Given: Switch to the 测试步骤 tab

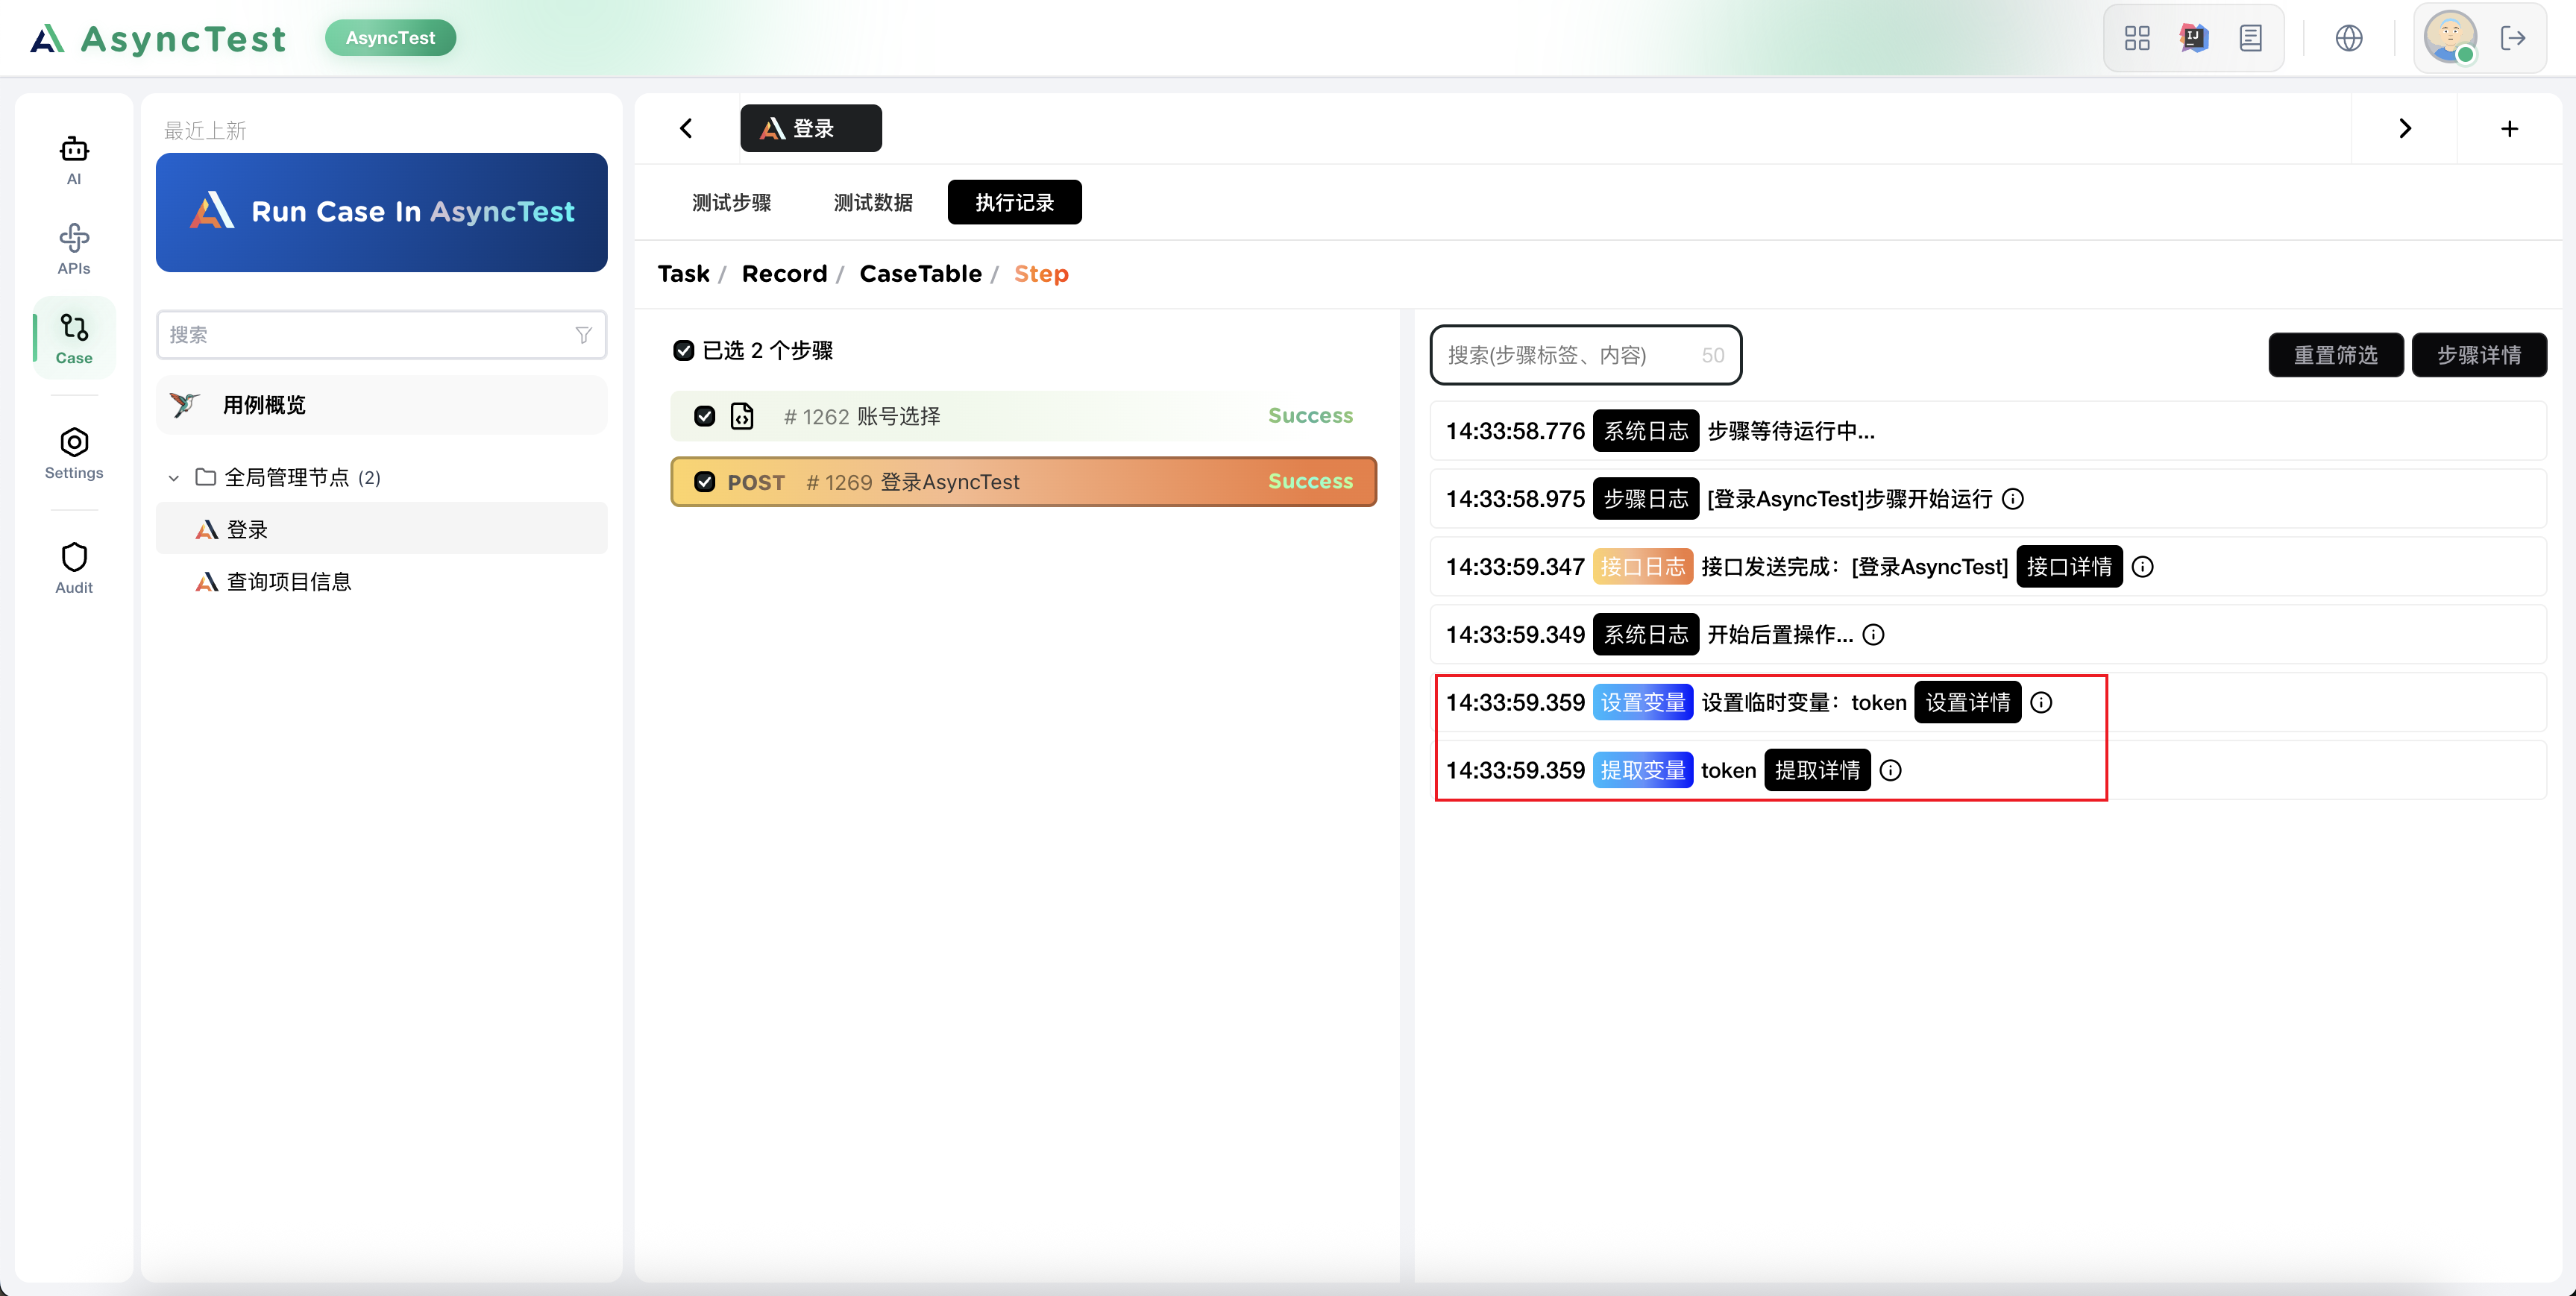Looking at the screenshot, I should pyautogui.click(x=731, y=203).
